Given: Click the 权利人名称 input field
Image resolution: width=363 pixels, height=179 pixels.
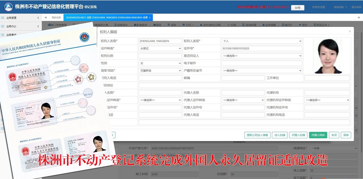Looking at the screenshot, I should coord(160,41).
